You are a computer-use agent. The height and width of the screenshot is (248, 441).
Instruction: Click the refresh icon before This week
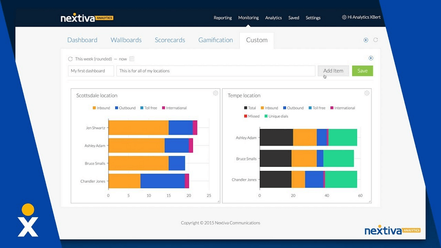[x=70, y=59]
